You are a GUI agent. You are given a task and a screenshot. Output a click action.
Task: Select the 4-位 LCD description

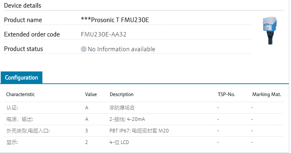(x=119, y=142)
